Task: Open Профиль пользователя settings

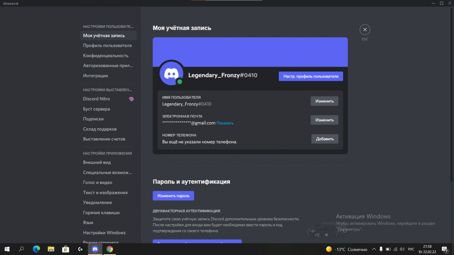Action: (109, 45)
